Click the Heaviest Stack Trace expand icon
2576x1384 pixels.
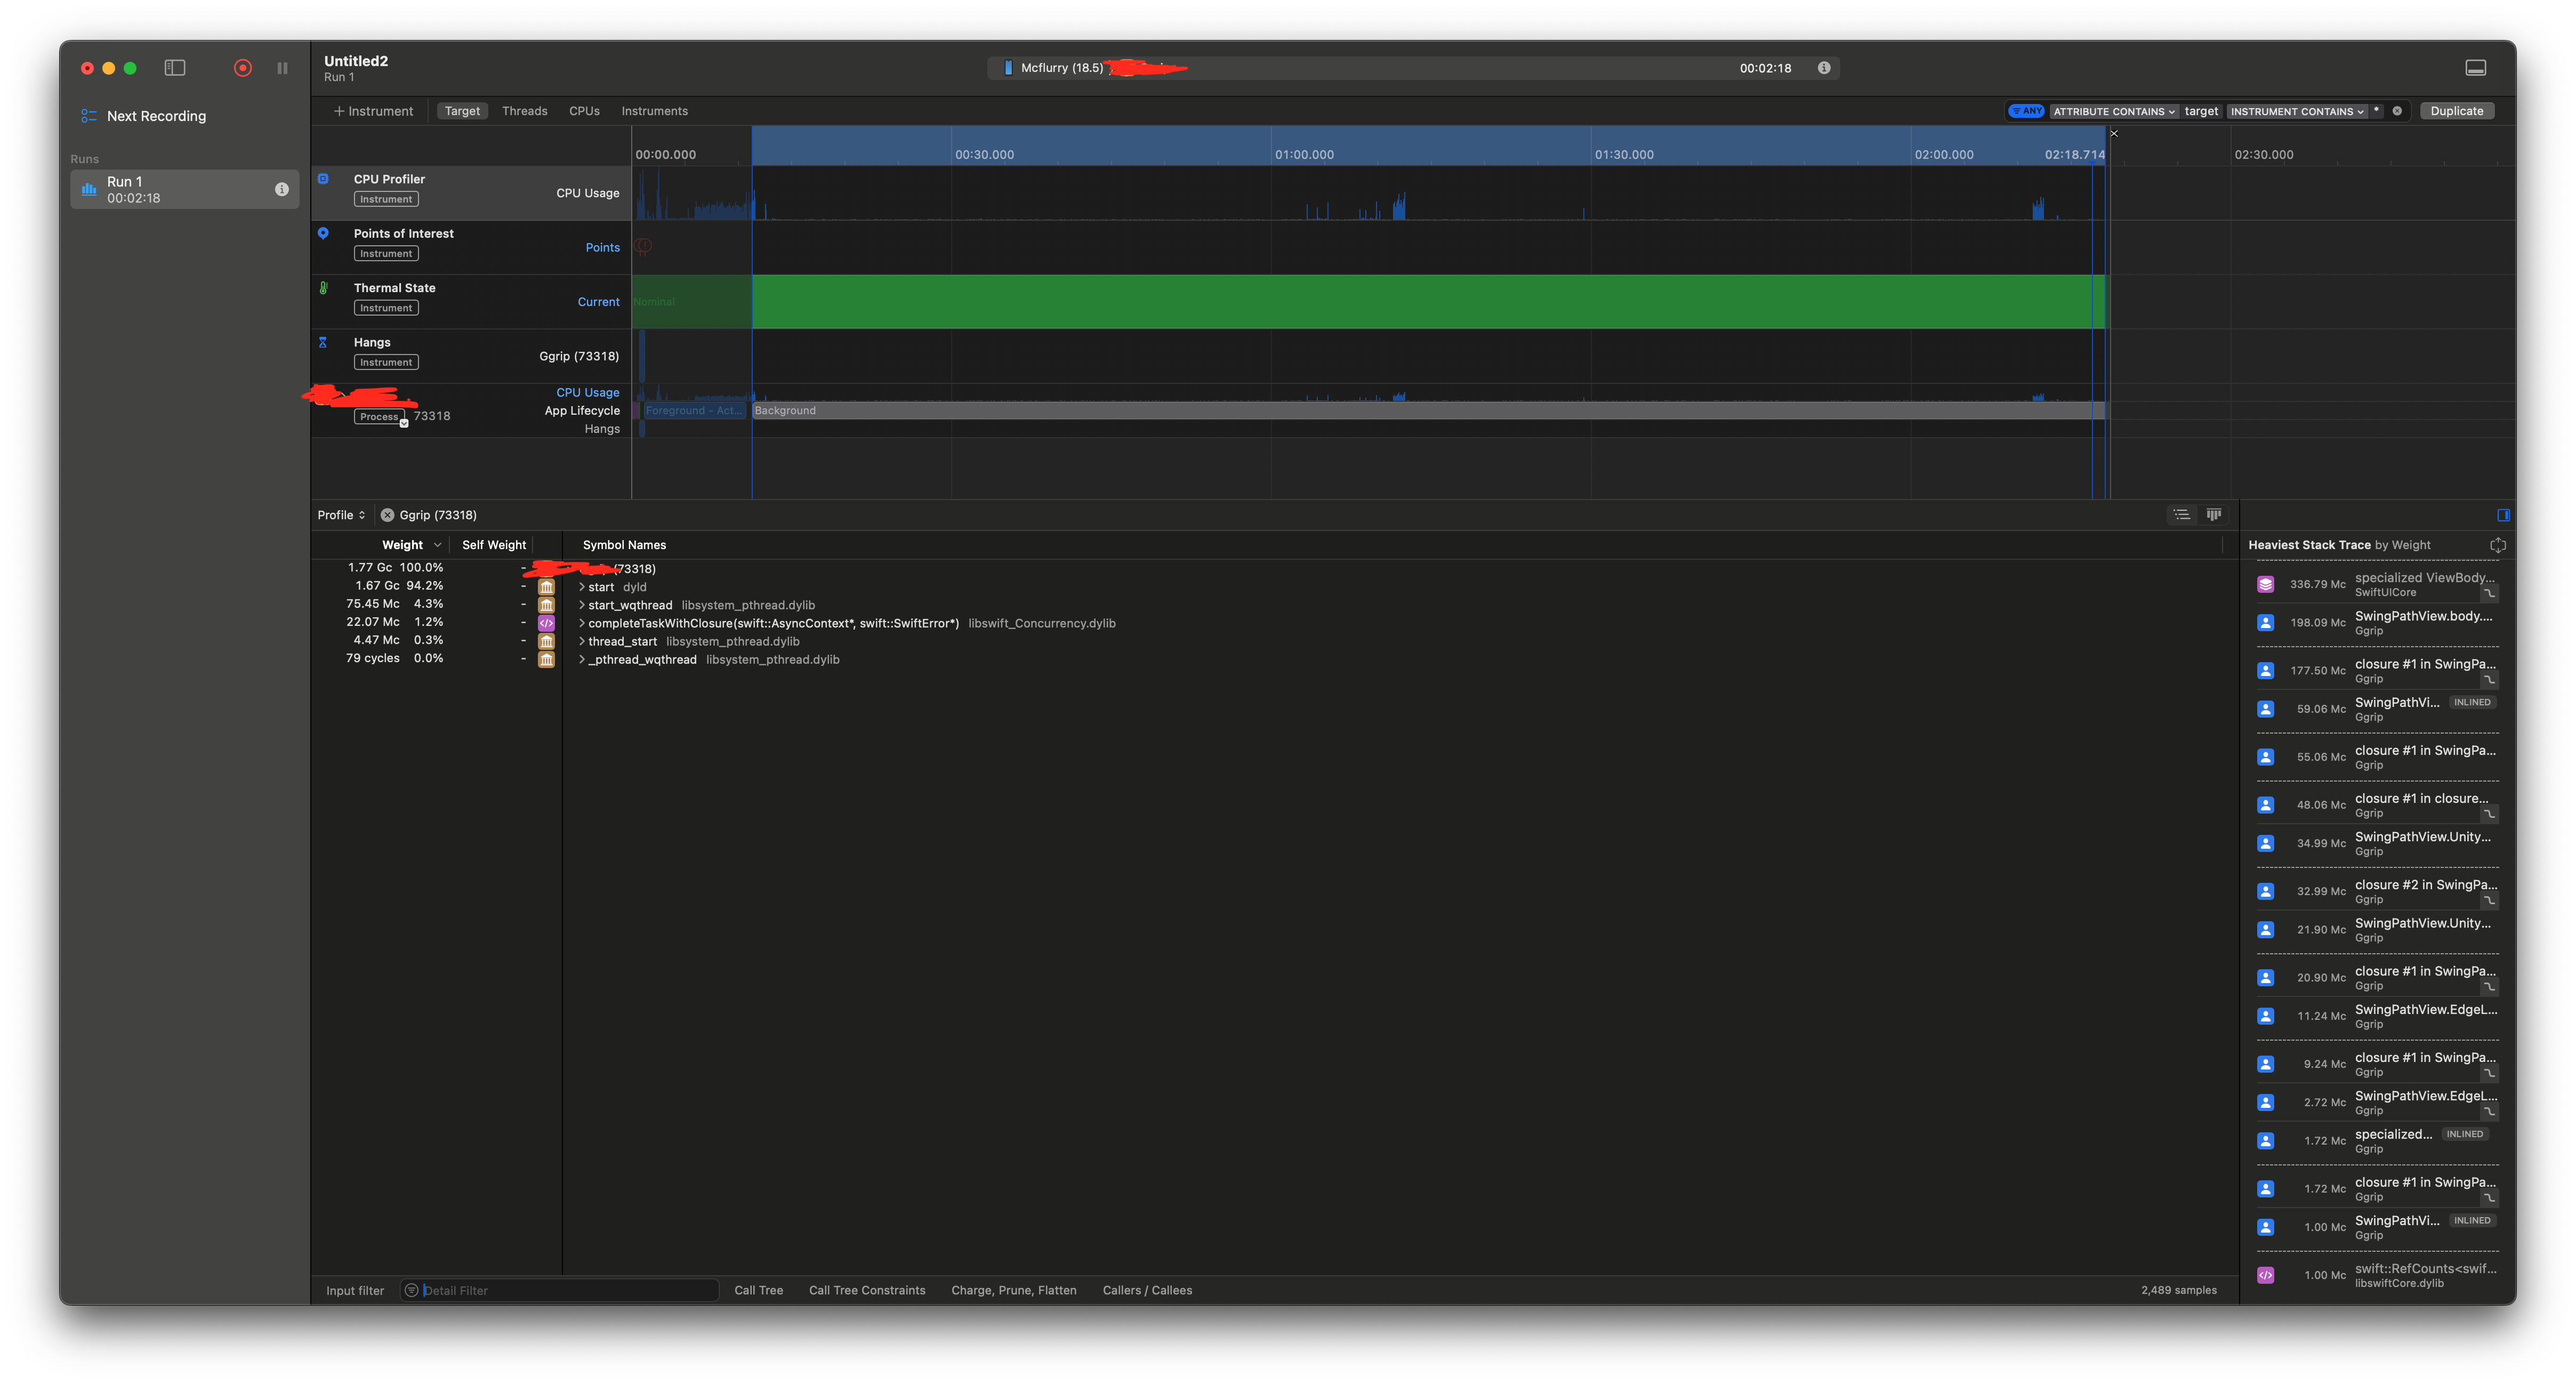[x=2497, y=545]
